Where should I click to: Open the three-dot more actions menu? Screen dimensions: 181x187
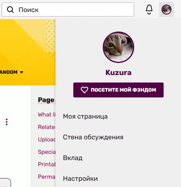[x=7, y=122]
